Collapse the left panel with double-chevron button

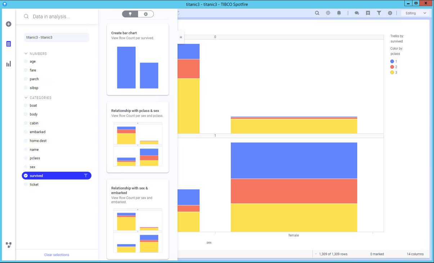[181, 37]
